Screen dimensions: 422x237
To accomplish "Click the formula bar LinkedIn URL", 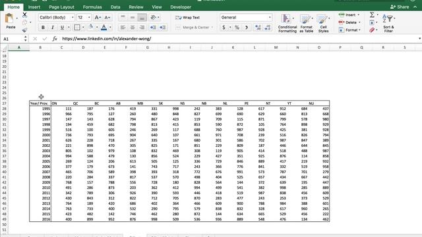I will (x=107, y=39).
